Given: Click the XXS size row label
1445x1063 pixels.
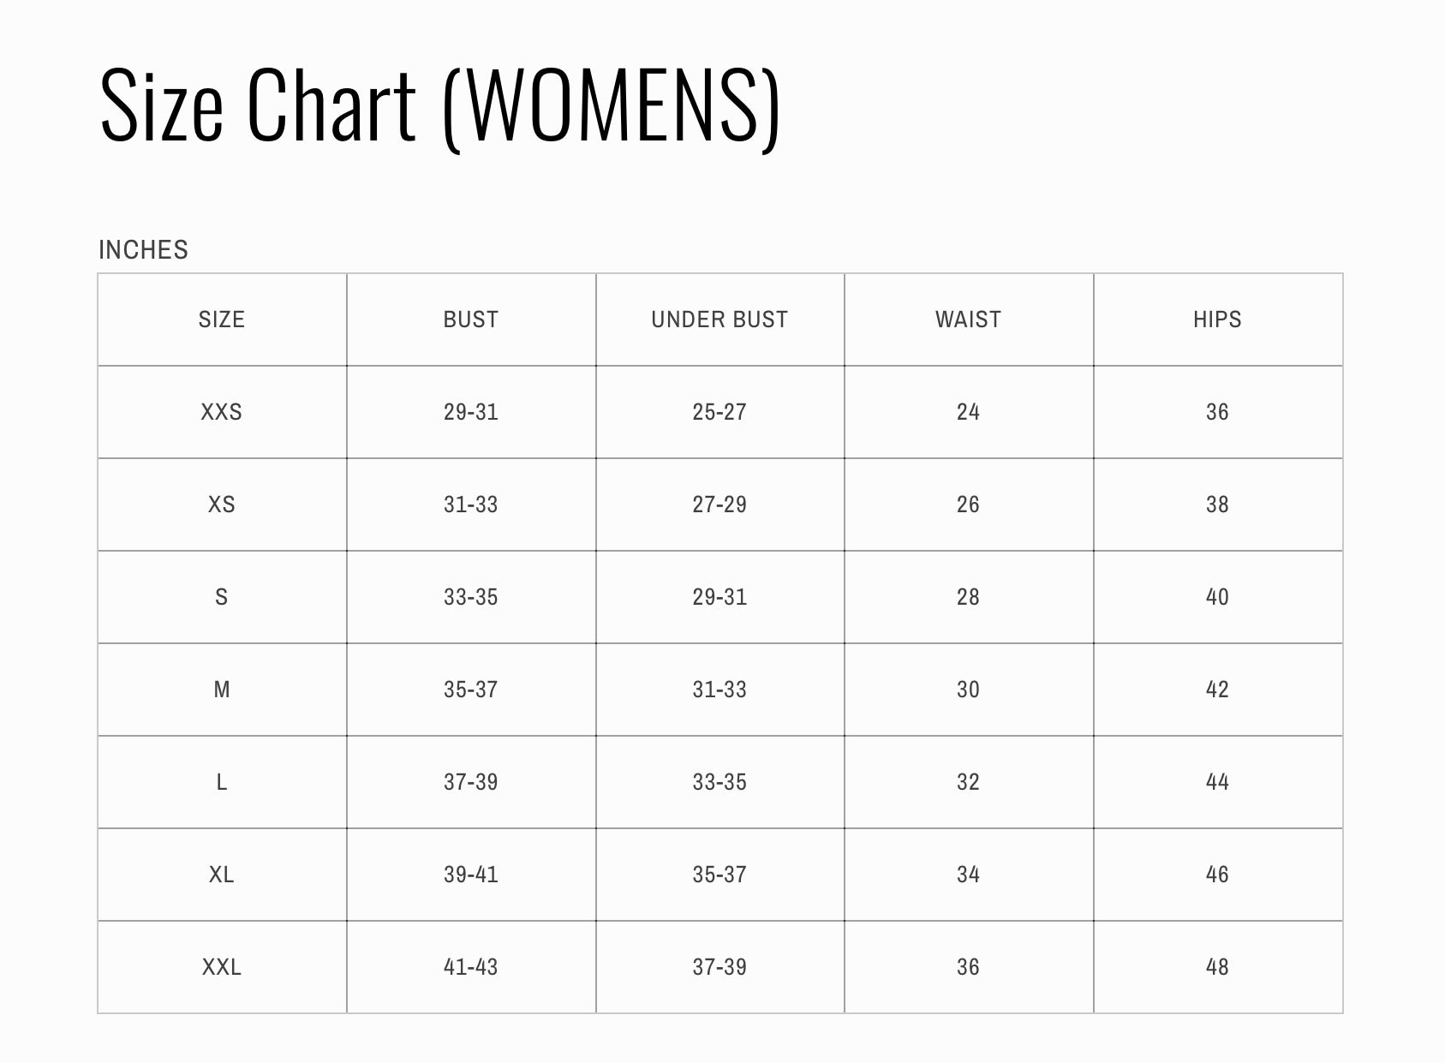Looking at the screenshot, I should [x=222, y=412].
